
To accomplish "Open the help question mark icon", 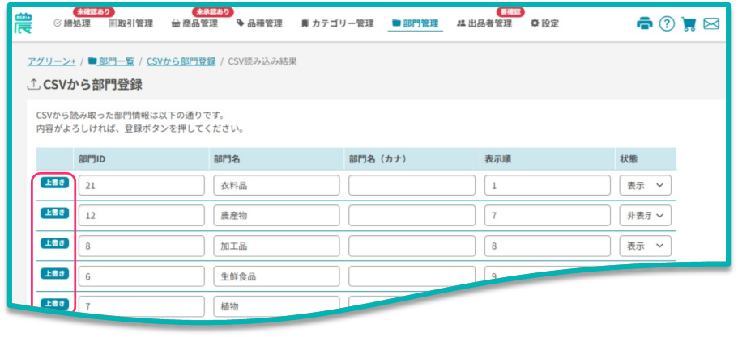I will pos(667,23).
